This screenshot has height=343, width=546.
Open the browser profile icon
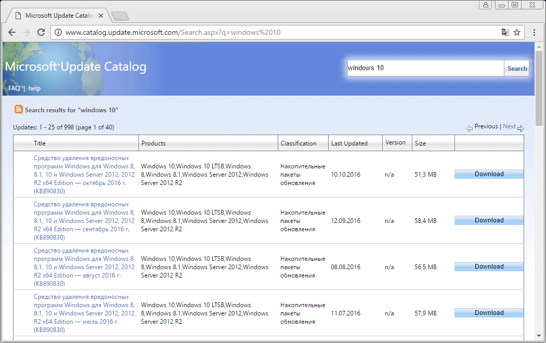[486, 5]
